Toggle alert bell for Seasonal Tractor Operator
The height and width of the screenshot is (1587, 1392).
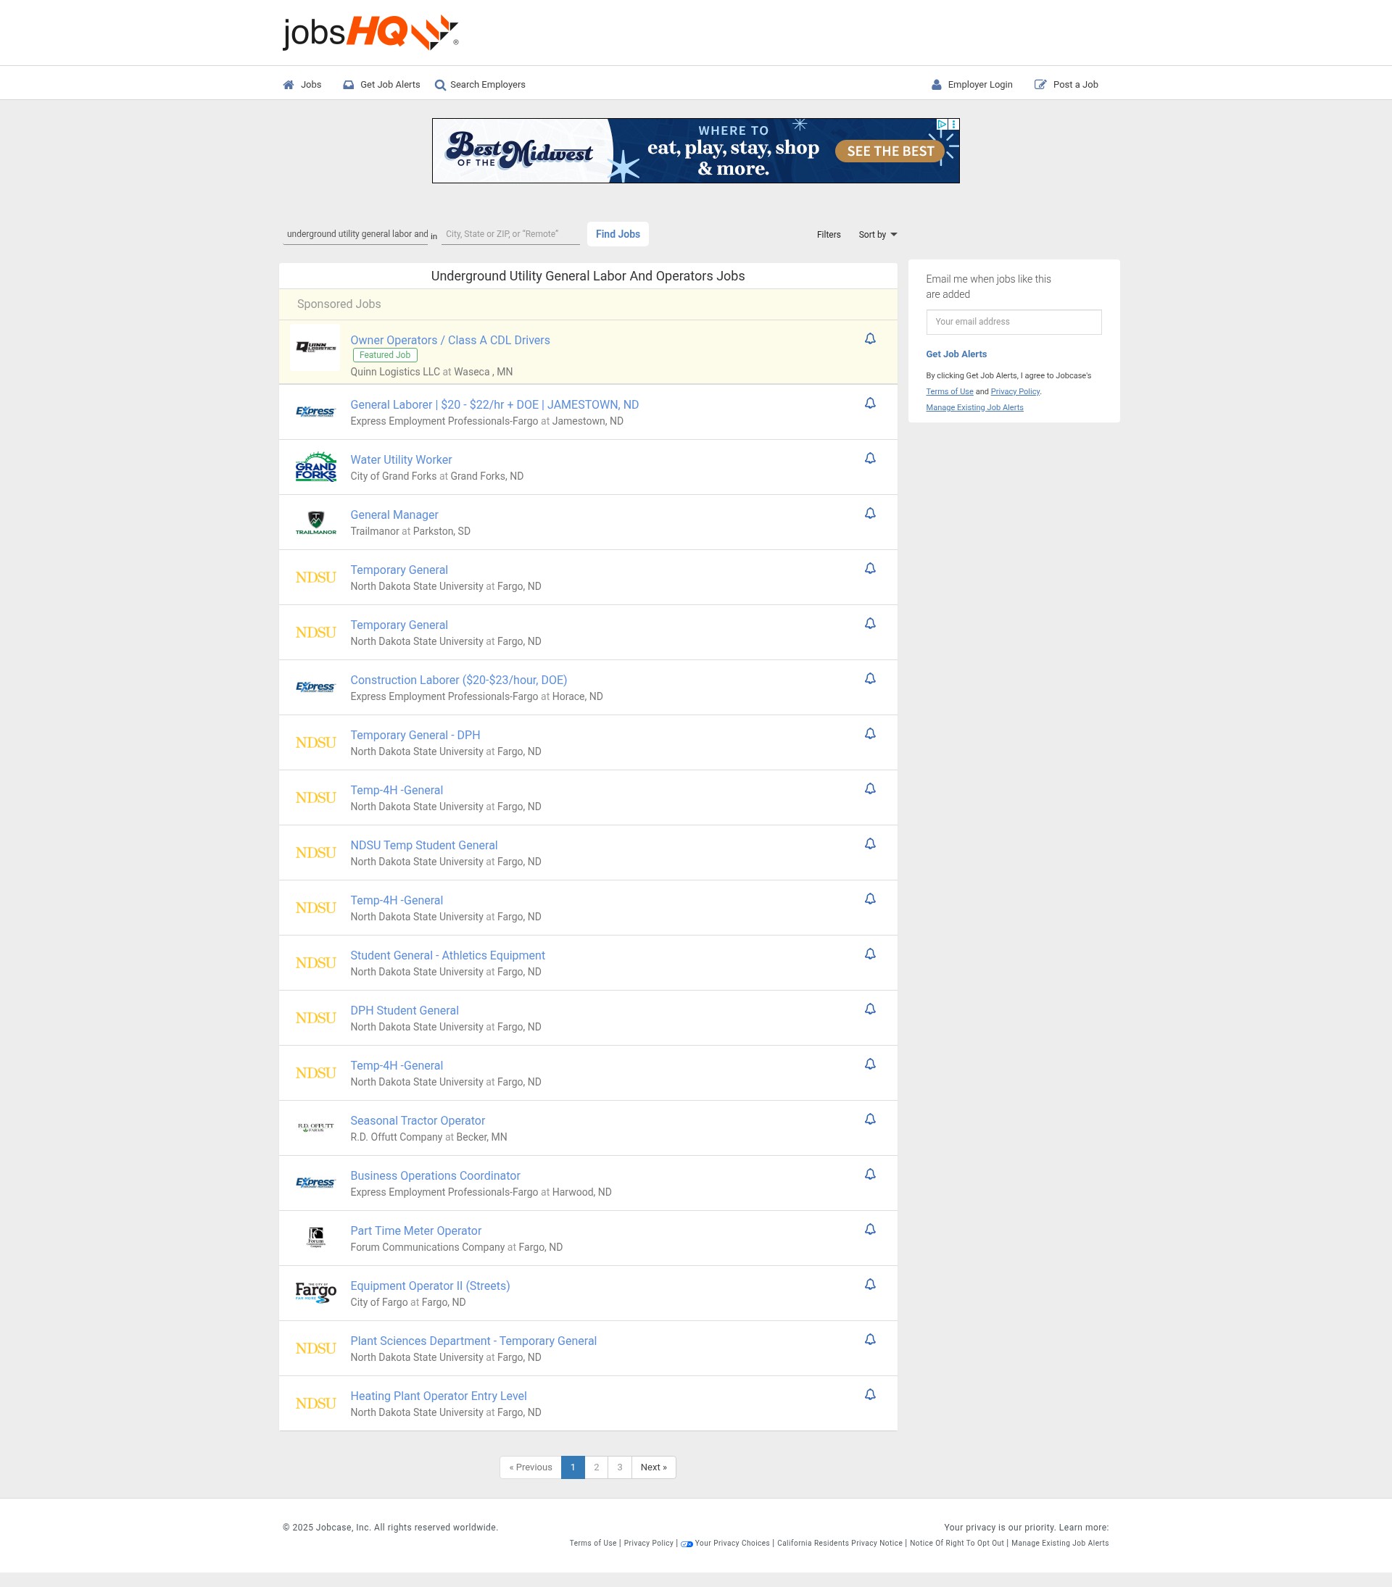[x=870, y=1120]
